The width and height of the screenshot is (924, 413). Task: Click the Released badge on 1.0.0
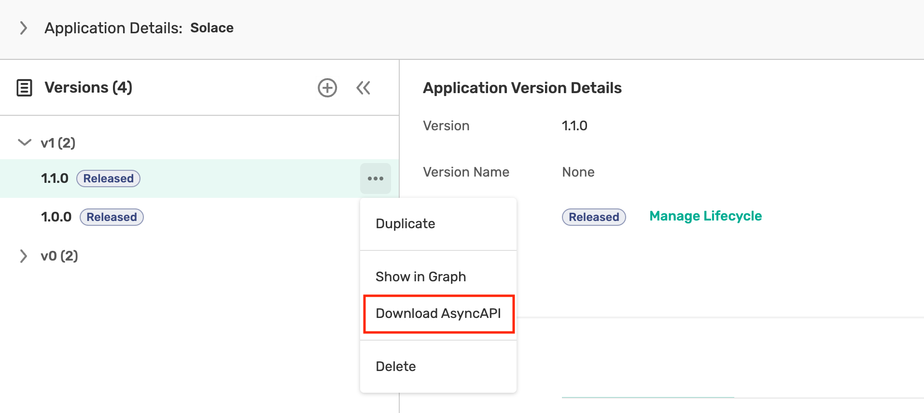[112, 217]
